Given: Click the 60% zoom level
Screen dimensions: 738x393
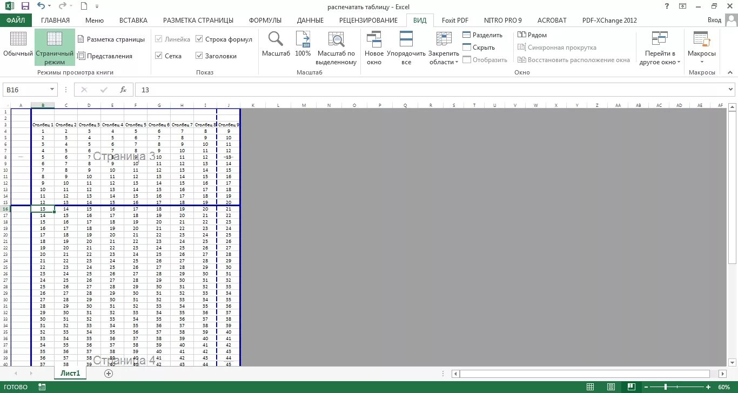Looking at the screenshot, I should [x=724, y=387].
